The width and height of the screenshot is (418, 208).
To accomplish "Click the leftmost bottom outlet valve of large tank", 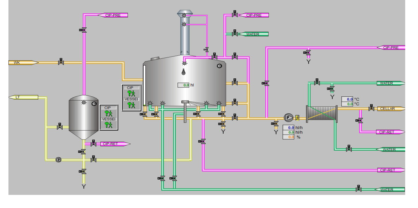I will click(144, 114).
